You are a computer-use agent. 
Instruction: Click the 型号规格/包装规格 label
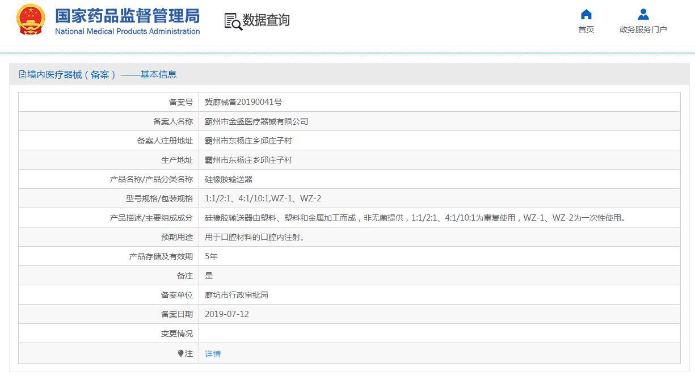[159, 199]
